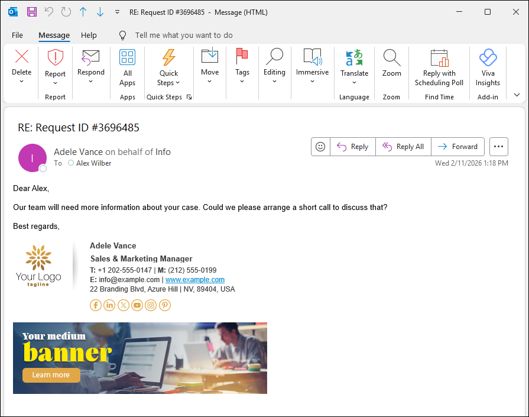Open the www.example.com link
529x417 pixels.
click(x=195, y=280)
